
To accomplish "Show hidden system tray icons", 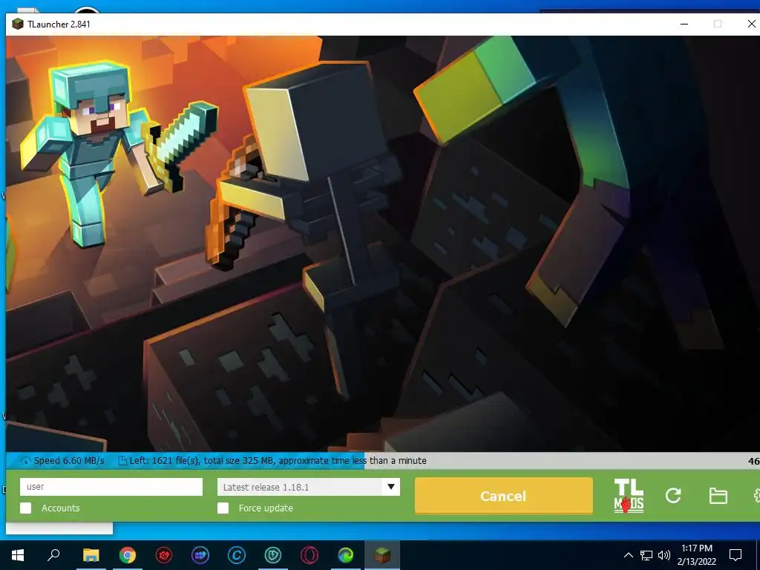I will click(628, 555).
